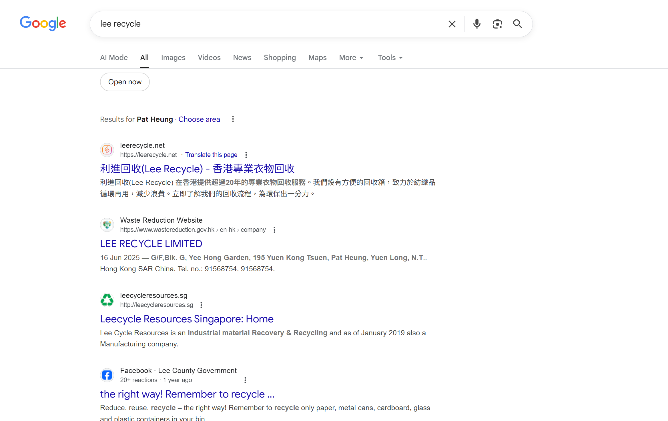Open AI Mode
Screen dimensions: 668x421
(x=114, y=57)
